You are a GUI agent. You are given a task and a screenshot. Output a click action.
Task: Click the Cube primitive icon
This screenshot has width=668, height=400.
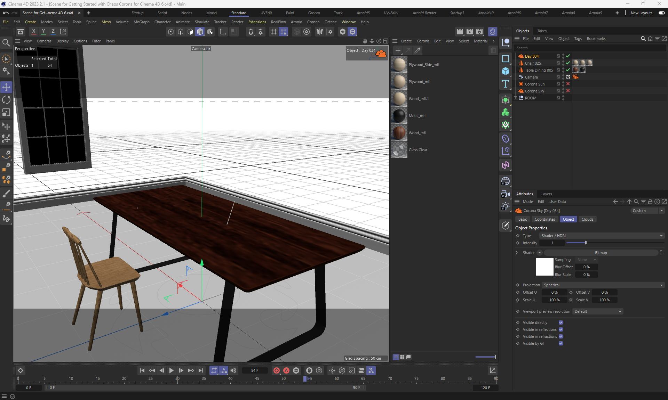tap(506, 71)
